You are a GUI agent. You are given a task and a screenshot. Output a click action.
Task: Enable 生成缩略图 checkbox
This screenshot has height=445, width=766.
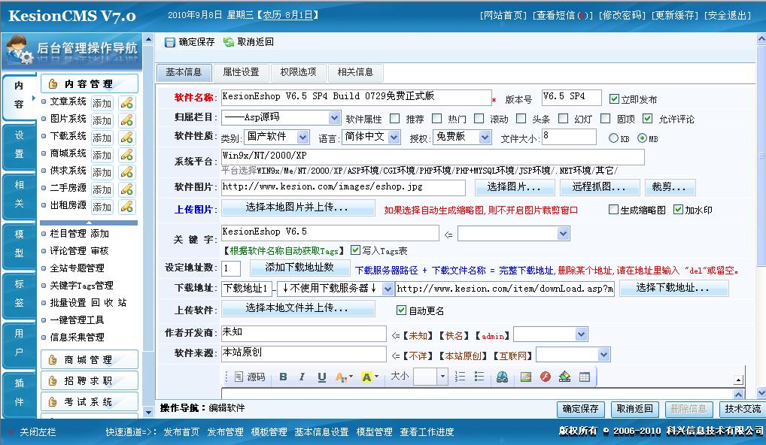(x=613, y=209)
